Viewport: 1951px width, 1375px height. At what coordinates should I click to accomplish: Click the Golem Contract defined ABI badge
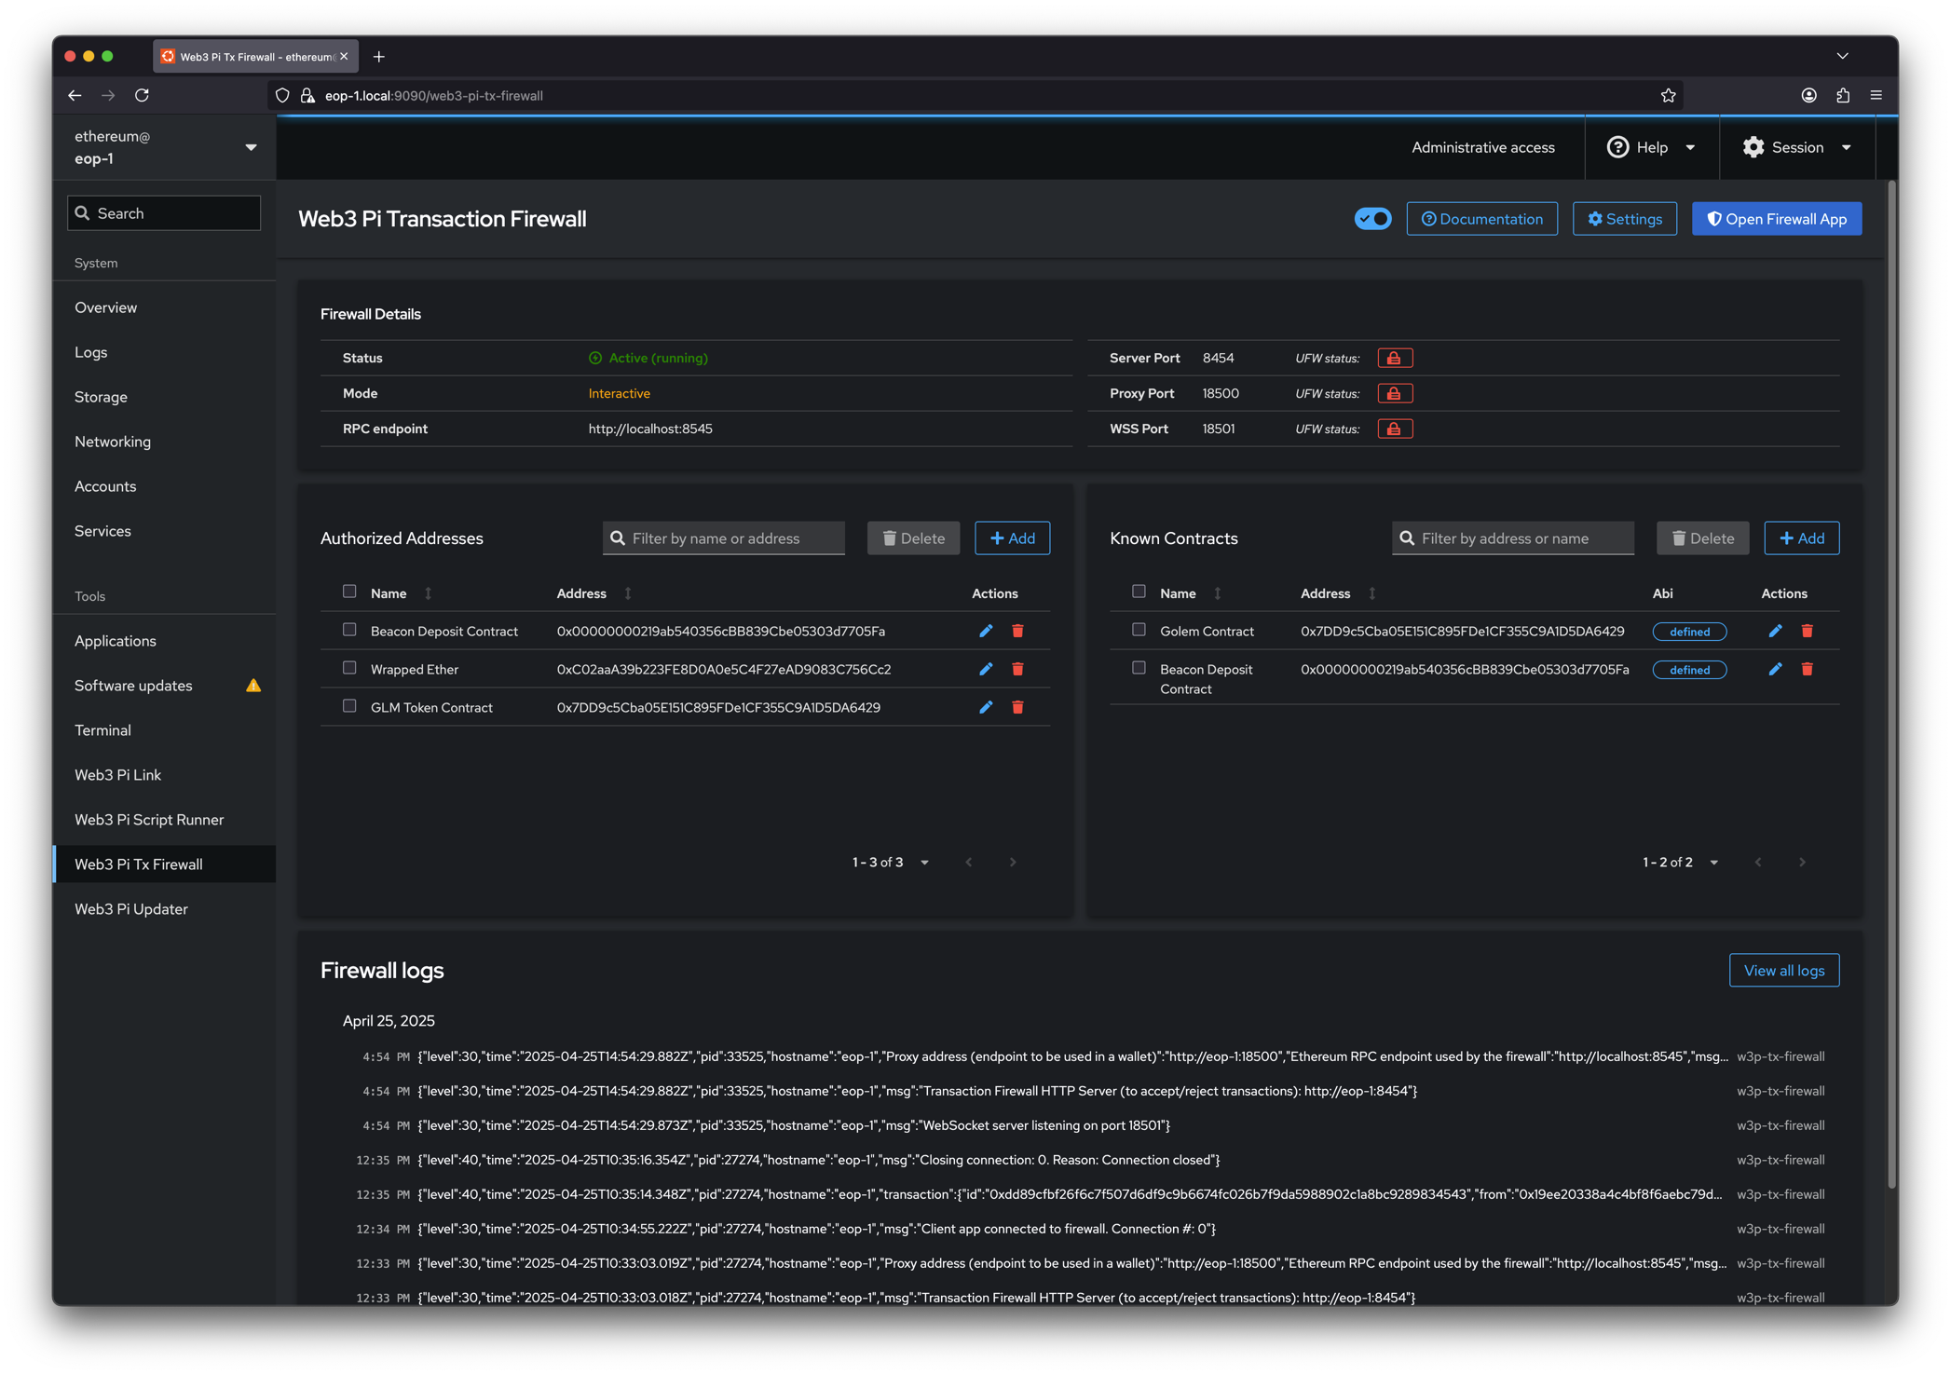point(1688,632)
